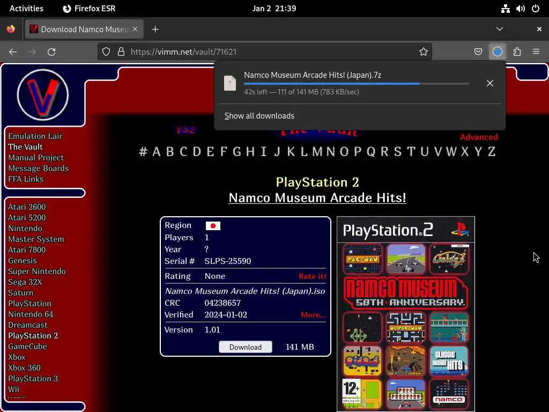Select PlayStation 2 sidebar link
Image resolution: width=549 pixels, height=412 pixels.
(x=33, y=336)
